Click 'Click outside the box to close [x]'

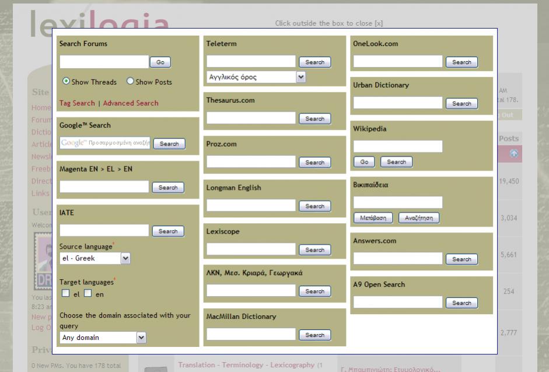[329, 23]
